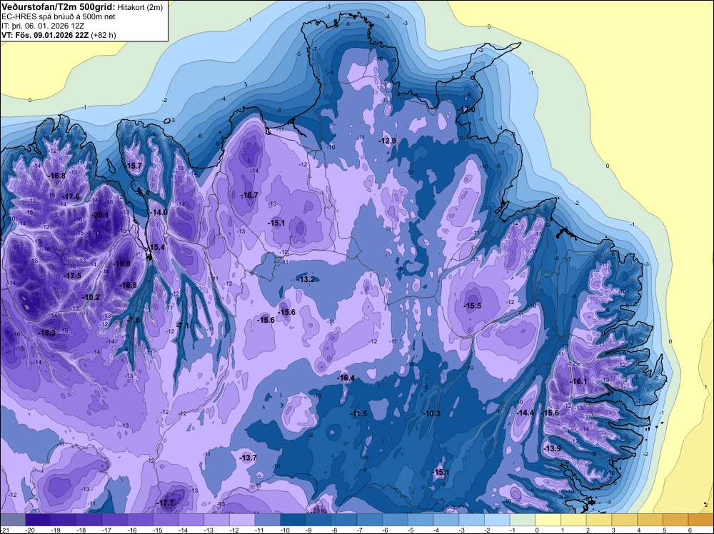Image resolution: width=714 pixels, height=534 pixels.
Task: Click the -13.2 temperature label
Action: click(306, 279)
